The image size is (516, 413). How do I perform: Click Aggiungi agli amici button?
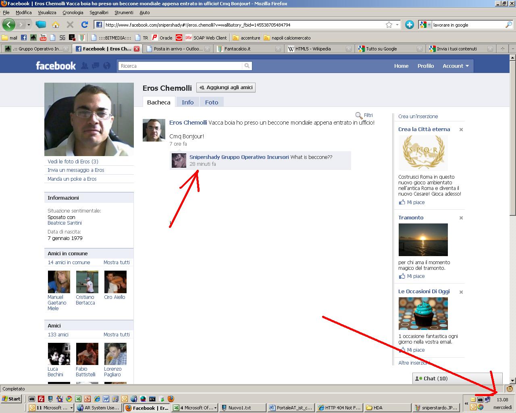click(x=226, y=88)
